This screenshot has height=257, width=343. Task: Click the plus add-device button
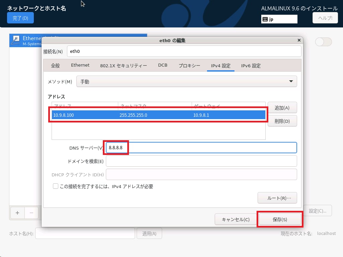[x=17, y=212]
